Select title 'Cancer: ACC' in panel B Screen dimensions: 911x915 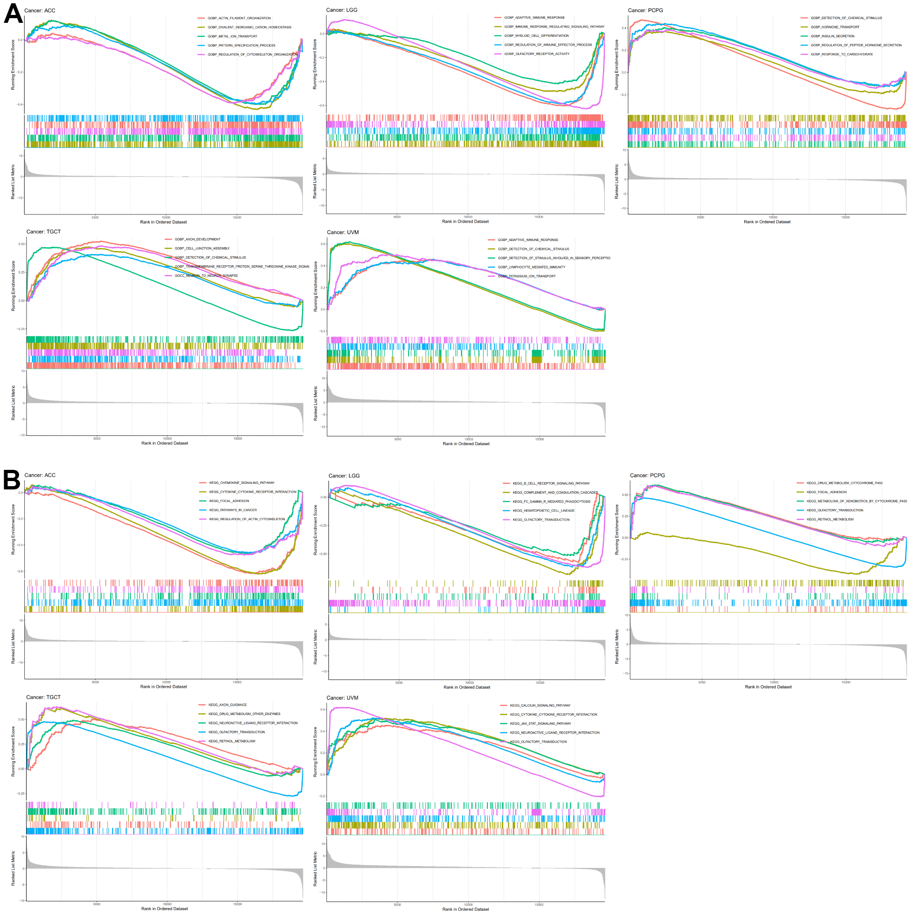40,475
